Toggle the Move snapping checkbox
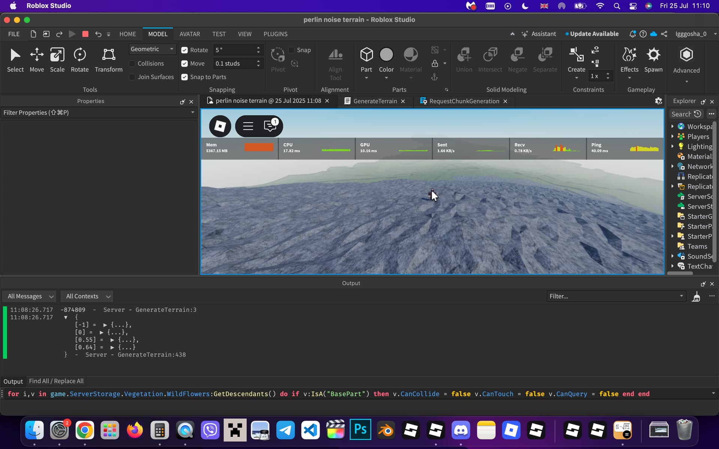 pyautogui.click(x=184, y=64)
